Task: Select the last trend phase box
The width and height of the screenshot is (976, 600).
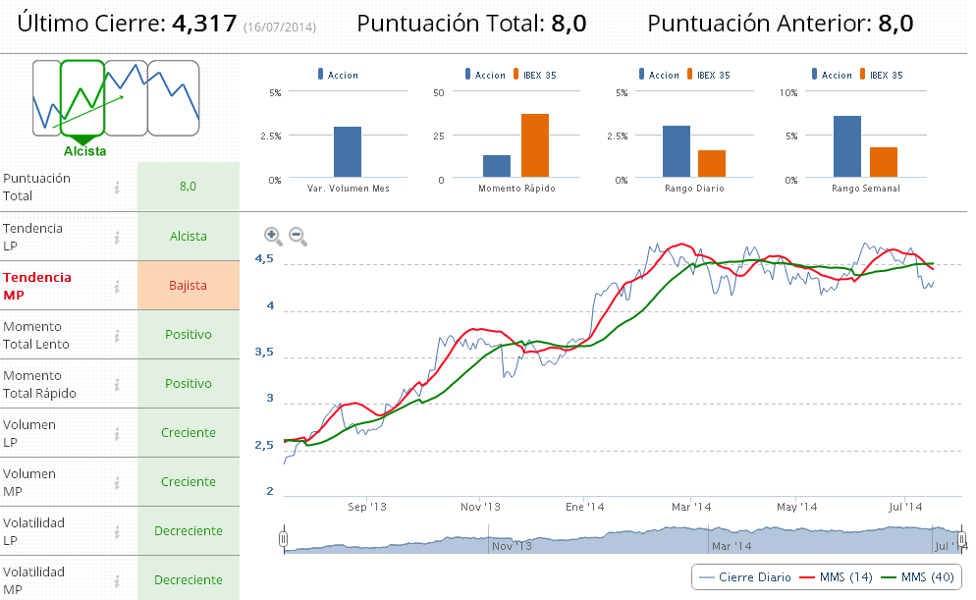Action: click(173, 98)
